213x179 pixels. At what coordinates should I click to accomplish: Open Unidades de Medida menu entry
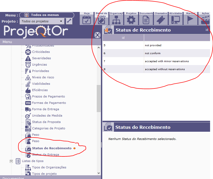(47, 116)
